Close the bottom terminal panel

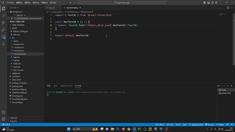(x=232, y=86)
